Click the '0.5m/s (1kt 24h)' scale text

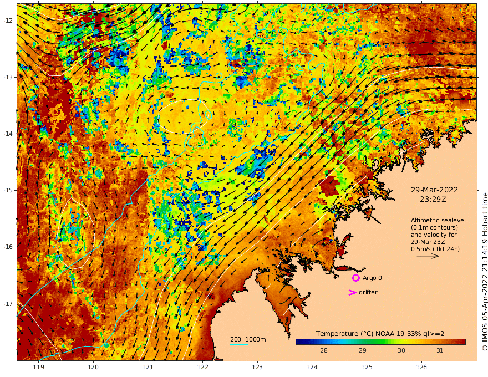(435, 249)
